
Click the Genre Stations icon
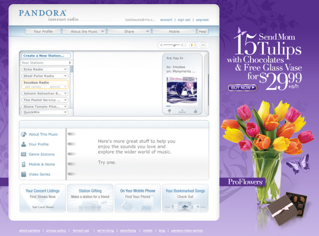pyautogui.click(x=24, y=154)
